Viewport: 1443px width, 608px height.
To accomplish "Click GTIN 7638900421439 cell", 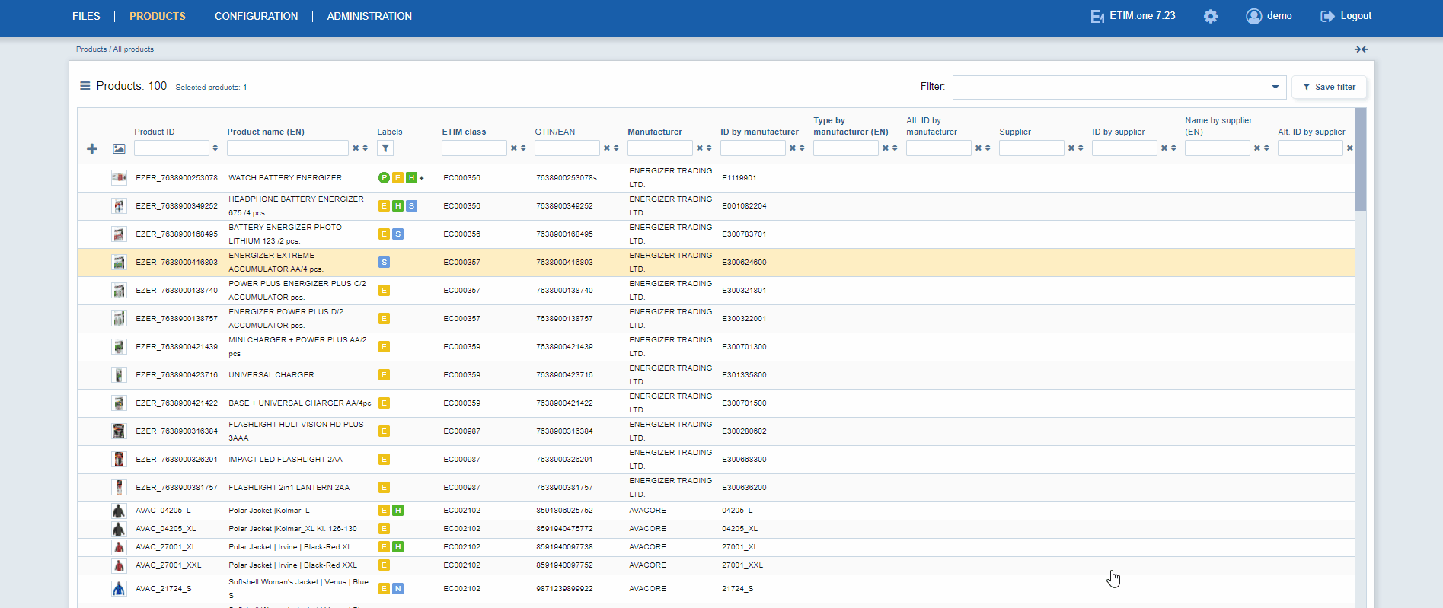I will tap(564, 347).
